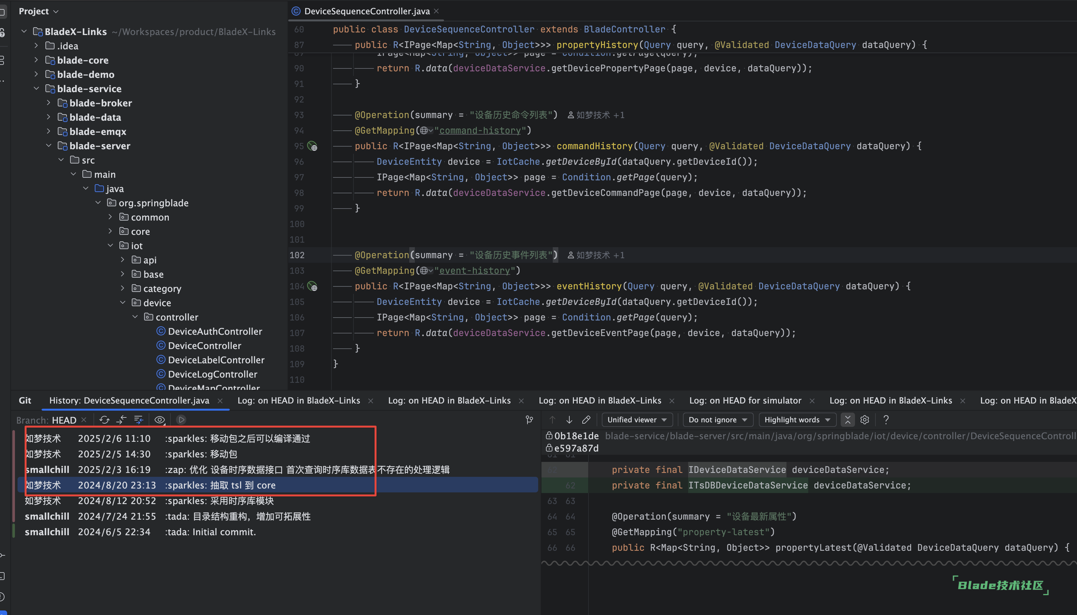Click the help question mark icon
1077x615 pixels.
click(x=886, y=420)
